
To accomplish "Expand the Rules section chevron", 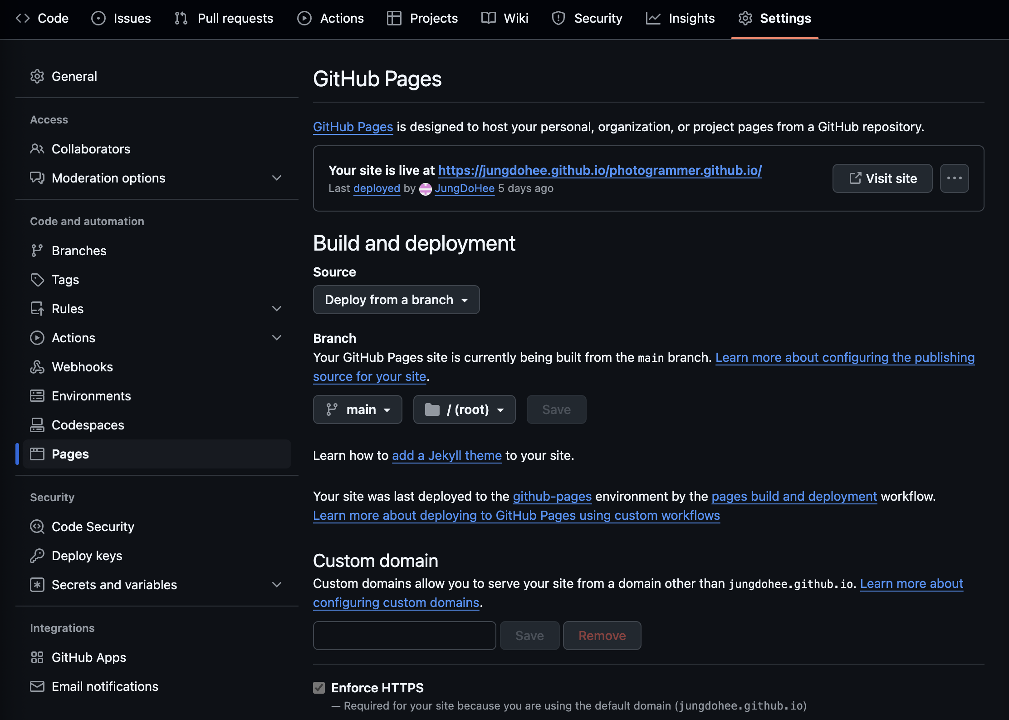I will [x=277, y=309].
